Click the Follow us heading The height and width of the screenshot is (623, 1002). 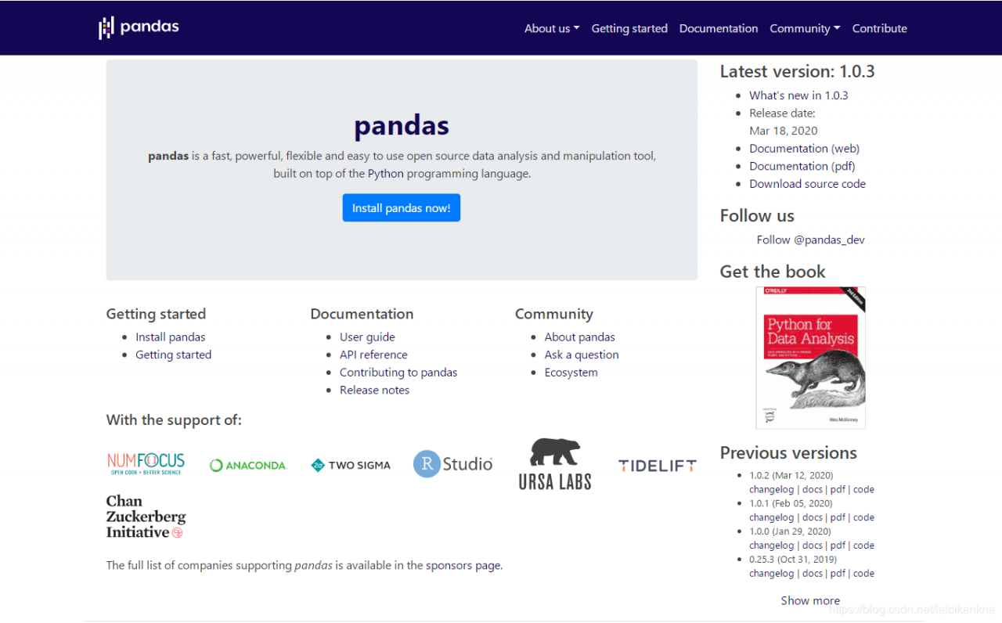[x=757, y=215]
